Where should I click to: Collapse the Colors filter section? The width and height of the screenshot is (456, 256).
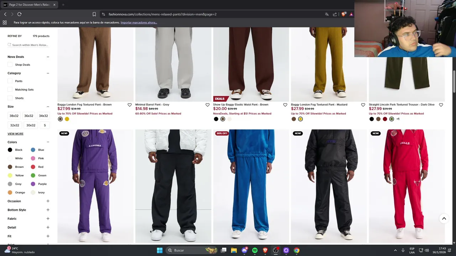(48, 142)
